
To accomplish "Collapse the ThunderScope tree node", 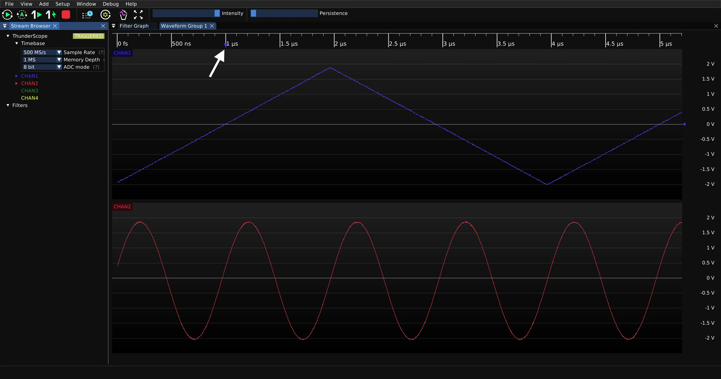I will pyautogui.click(x=8, y=36).
